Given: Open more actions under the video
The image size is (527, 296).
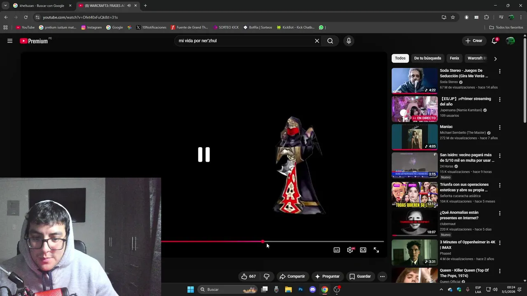Looking at the screenshot, I should 382,276.
